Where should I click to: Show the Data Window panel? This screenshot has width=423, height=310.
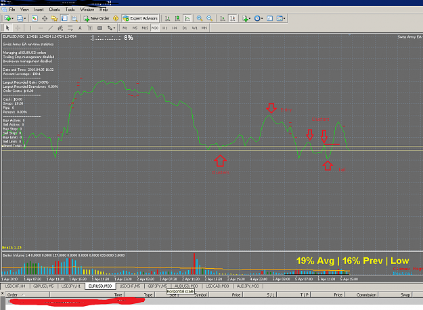coord(45,18)
